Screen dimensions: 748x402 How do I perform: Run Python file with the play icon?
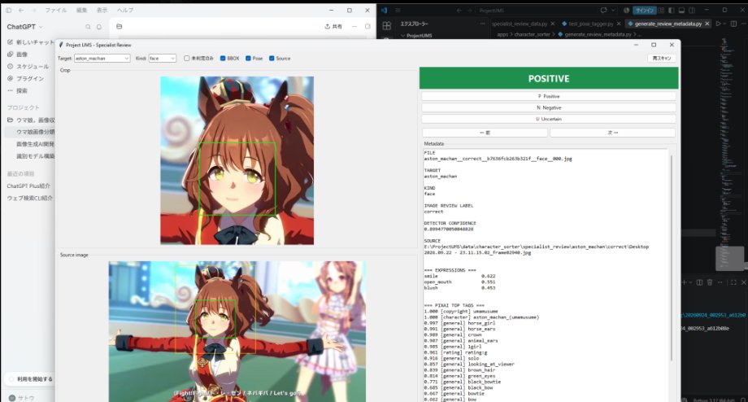tap(719, 24)
